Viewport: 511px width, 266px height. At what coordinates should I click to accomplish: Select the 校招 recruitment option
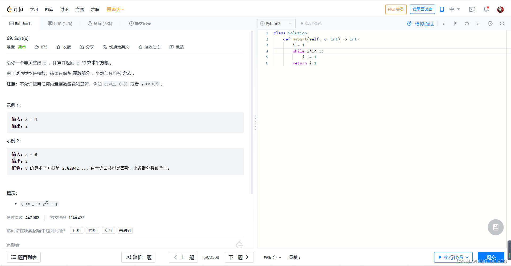pos(93,231)
